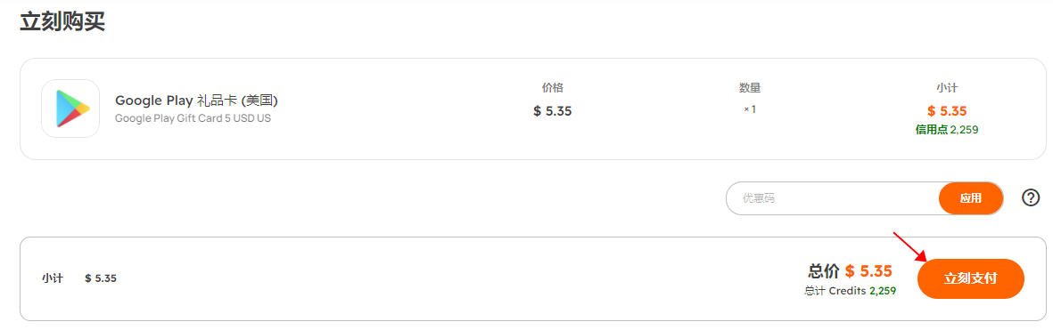The width and height of the screenshot is (1053, 330).
Task: Select the orange total price beside 总价
Action: point(868,271)
